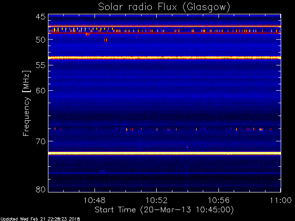The width and height of the screenshot is (295, 221).
Task: Click the frequency tick label "50"
Action: (x=41, y=40)
